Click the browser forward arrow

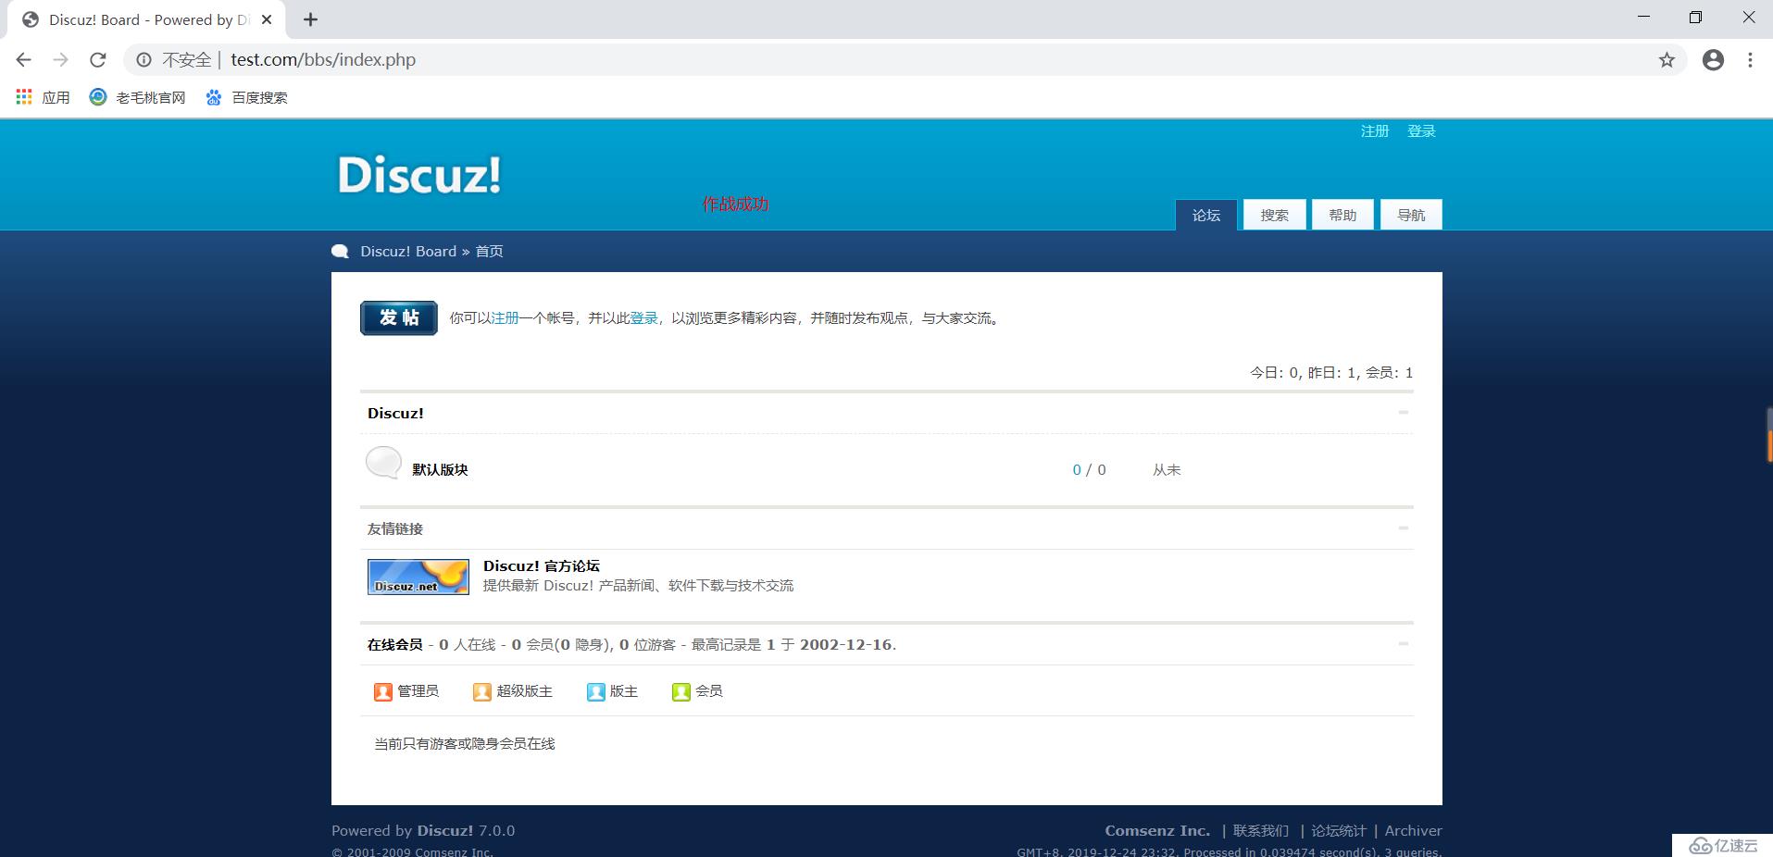(x=60, y=60)
